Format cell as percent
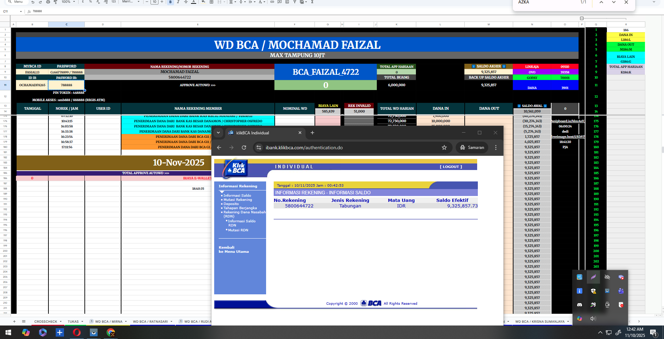Viewport: 664px width, 339px height. tap(90, 2)
